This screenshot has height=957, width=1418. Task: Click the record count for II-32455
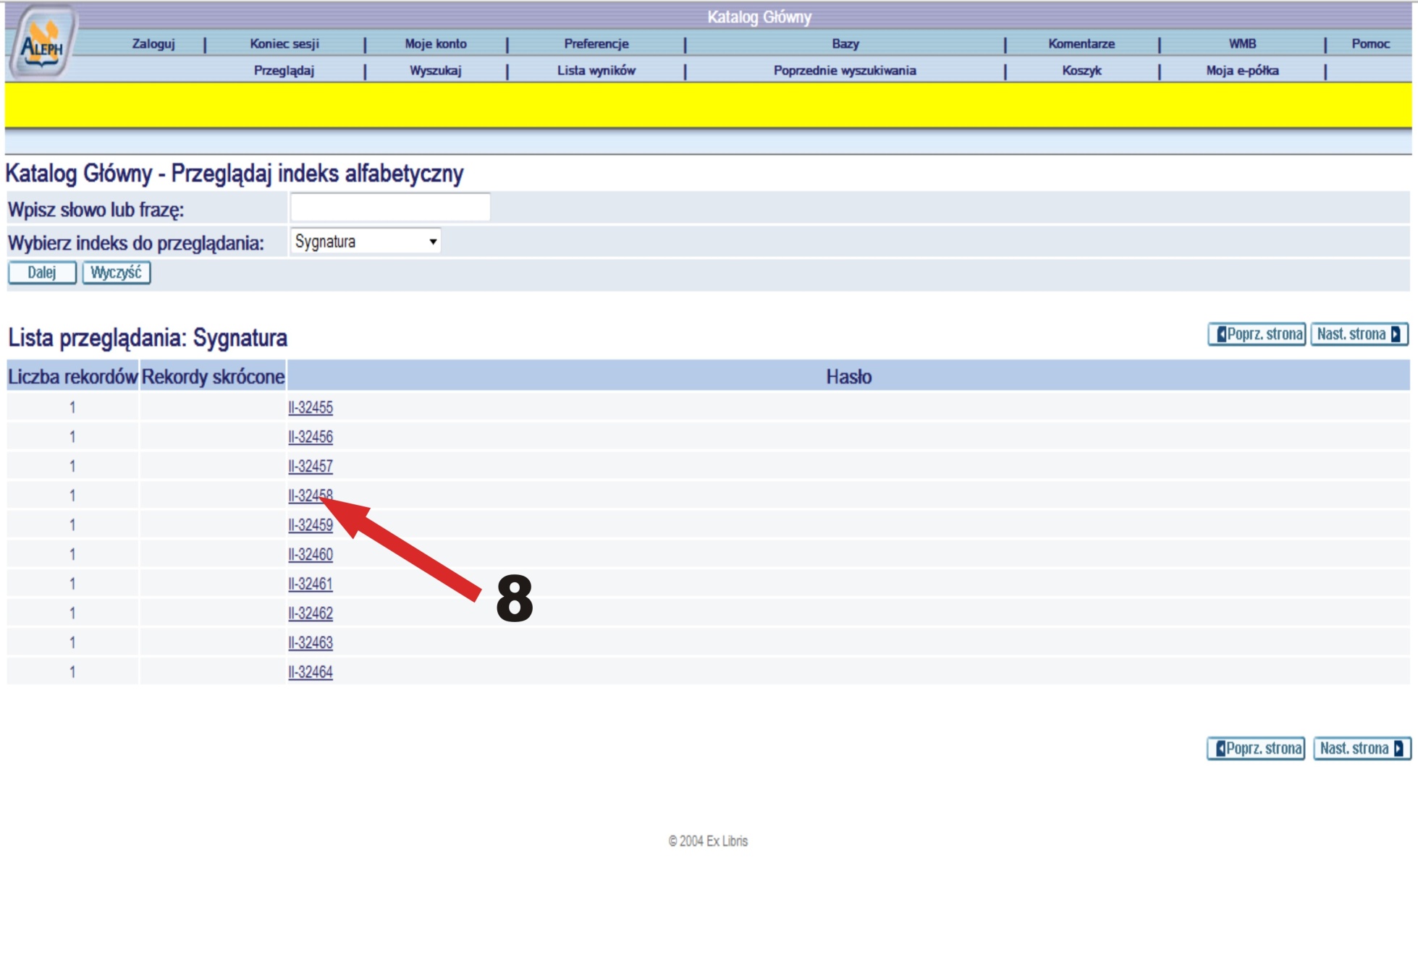tap(72, 407)
